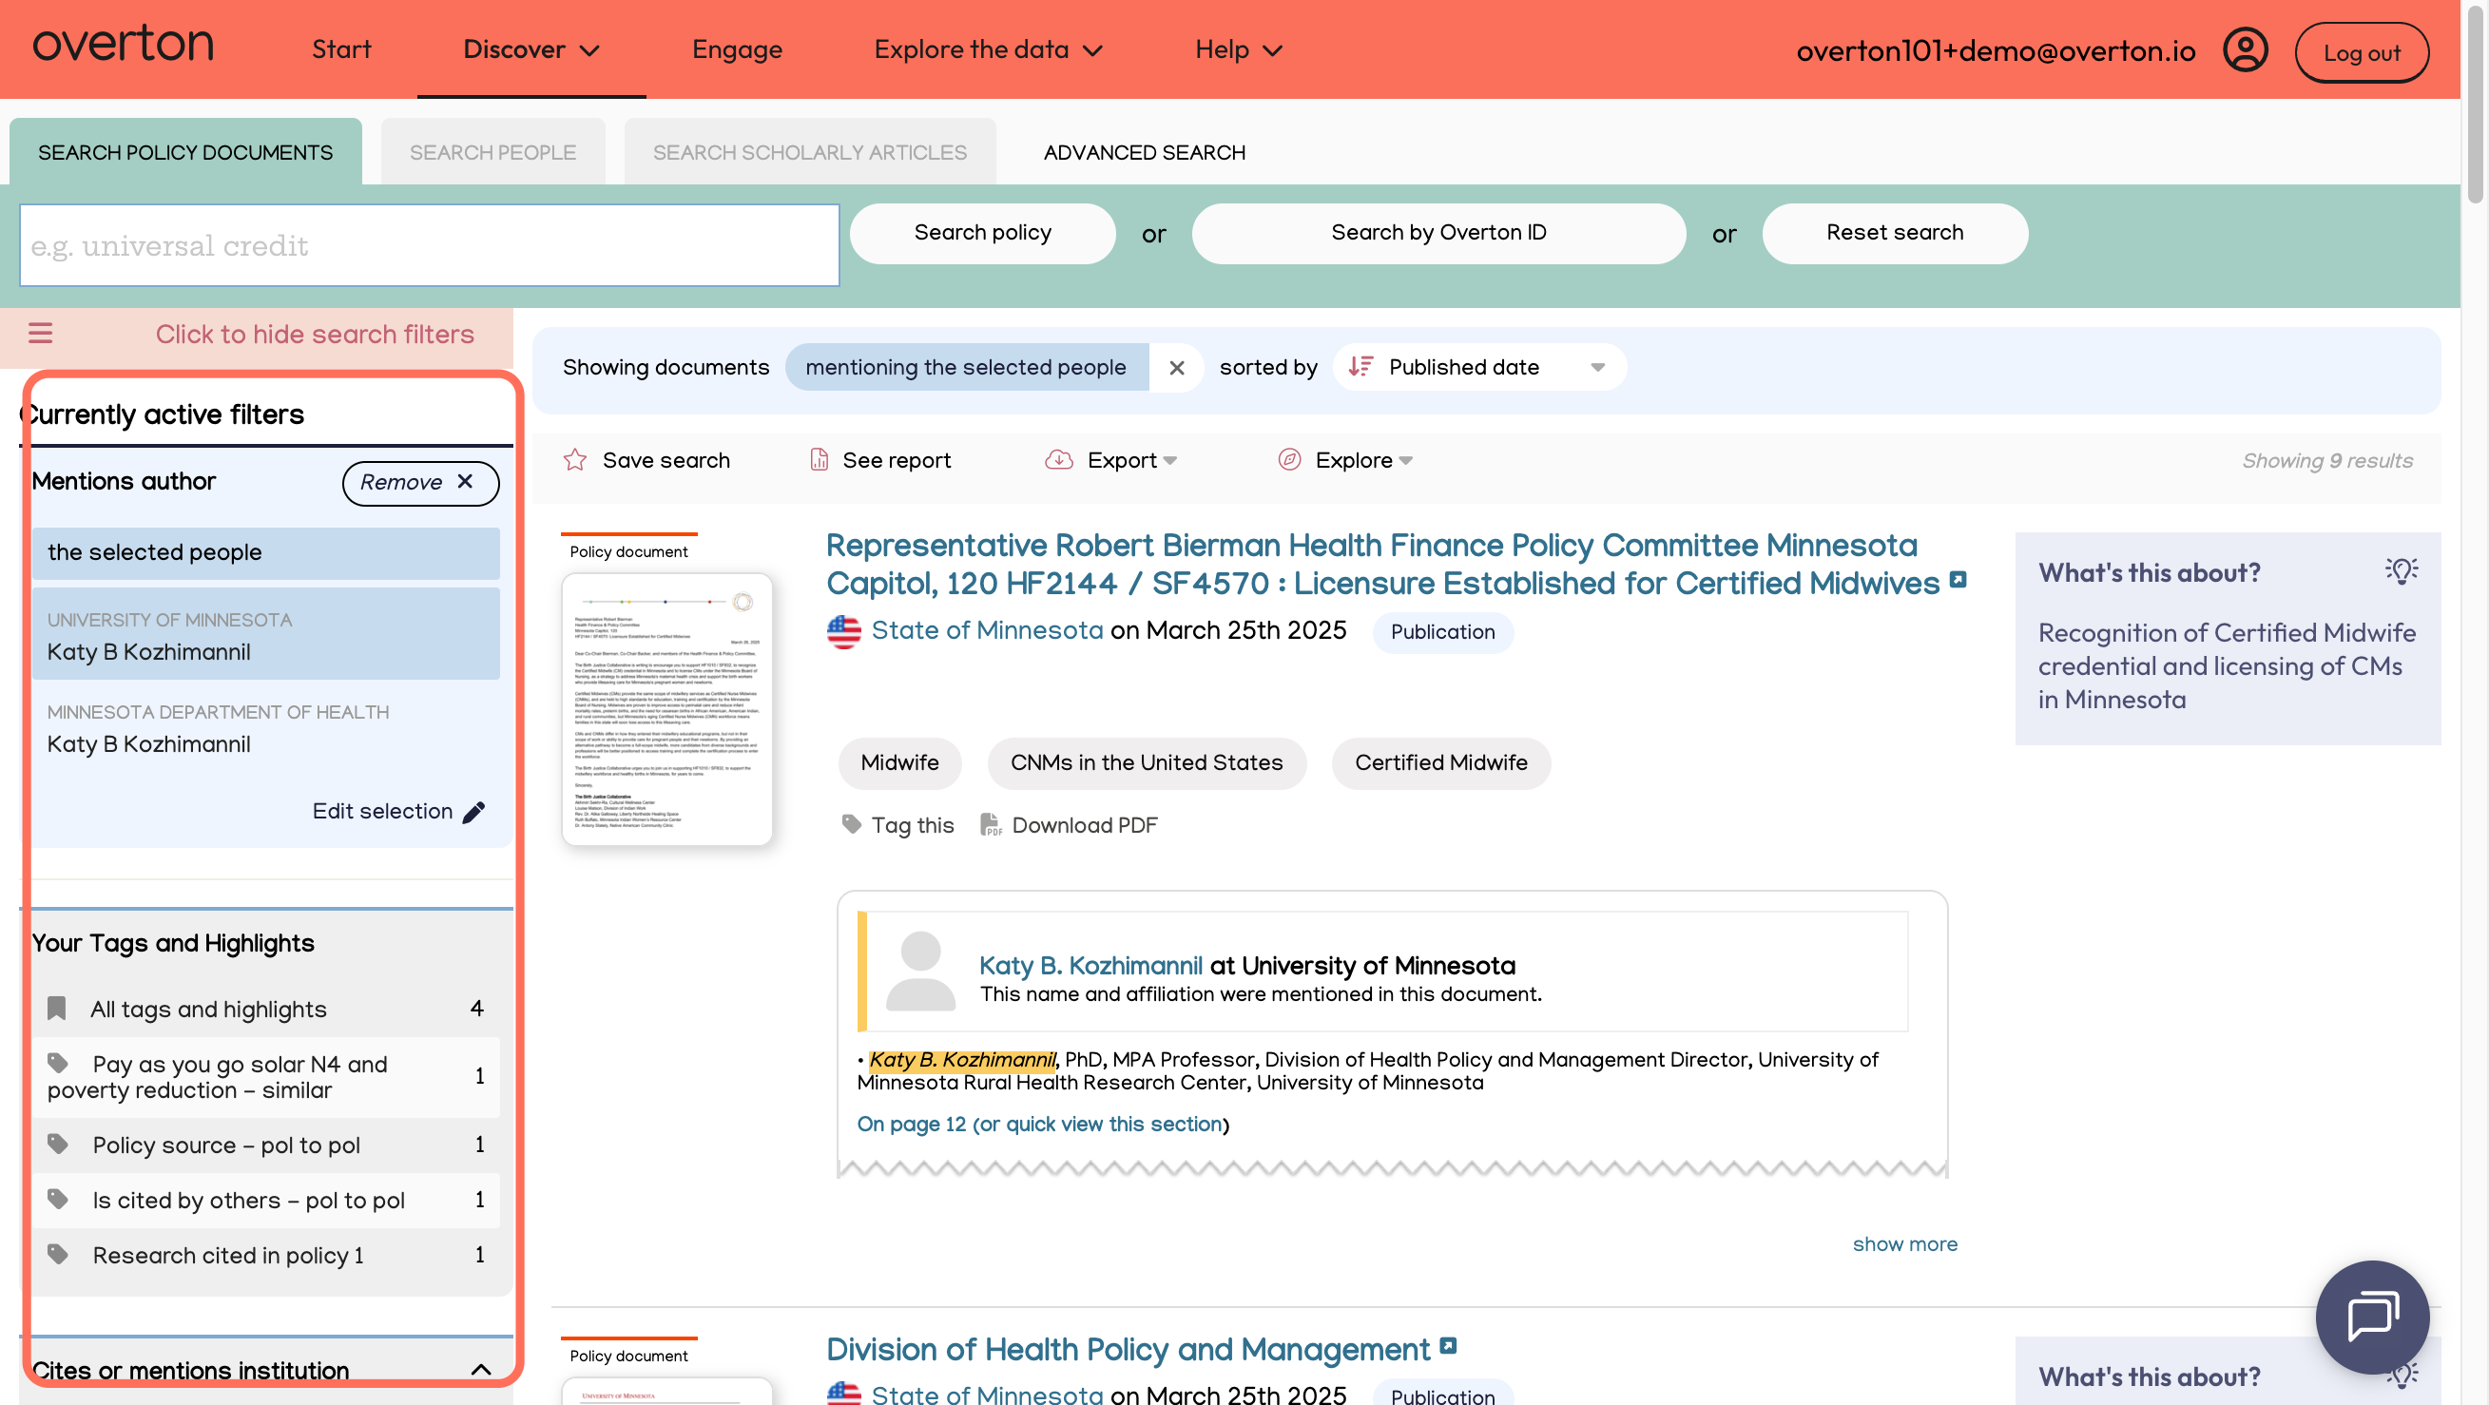
Task: Click sort order icon beside Published date
Action: 1360,367
